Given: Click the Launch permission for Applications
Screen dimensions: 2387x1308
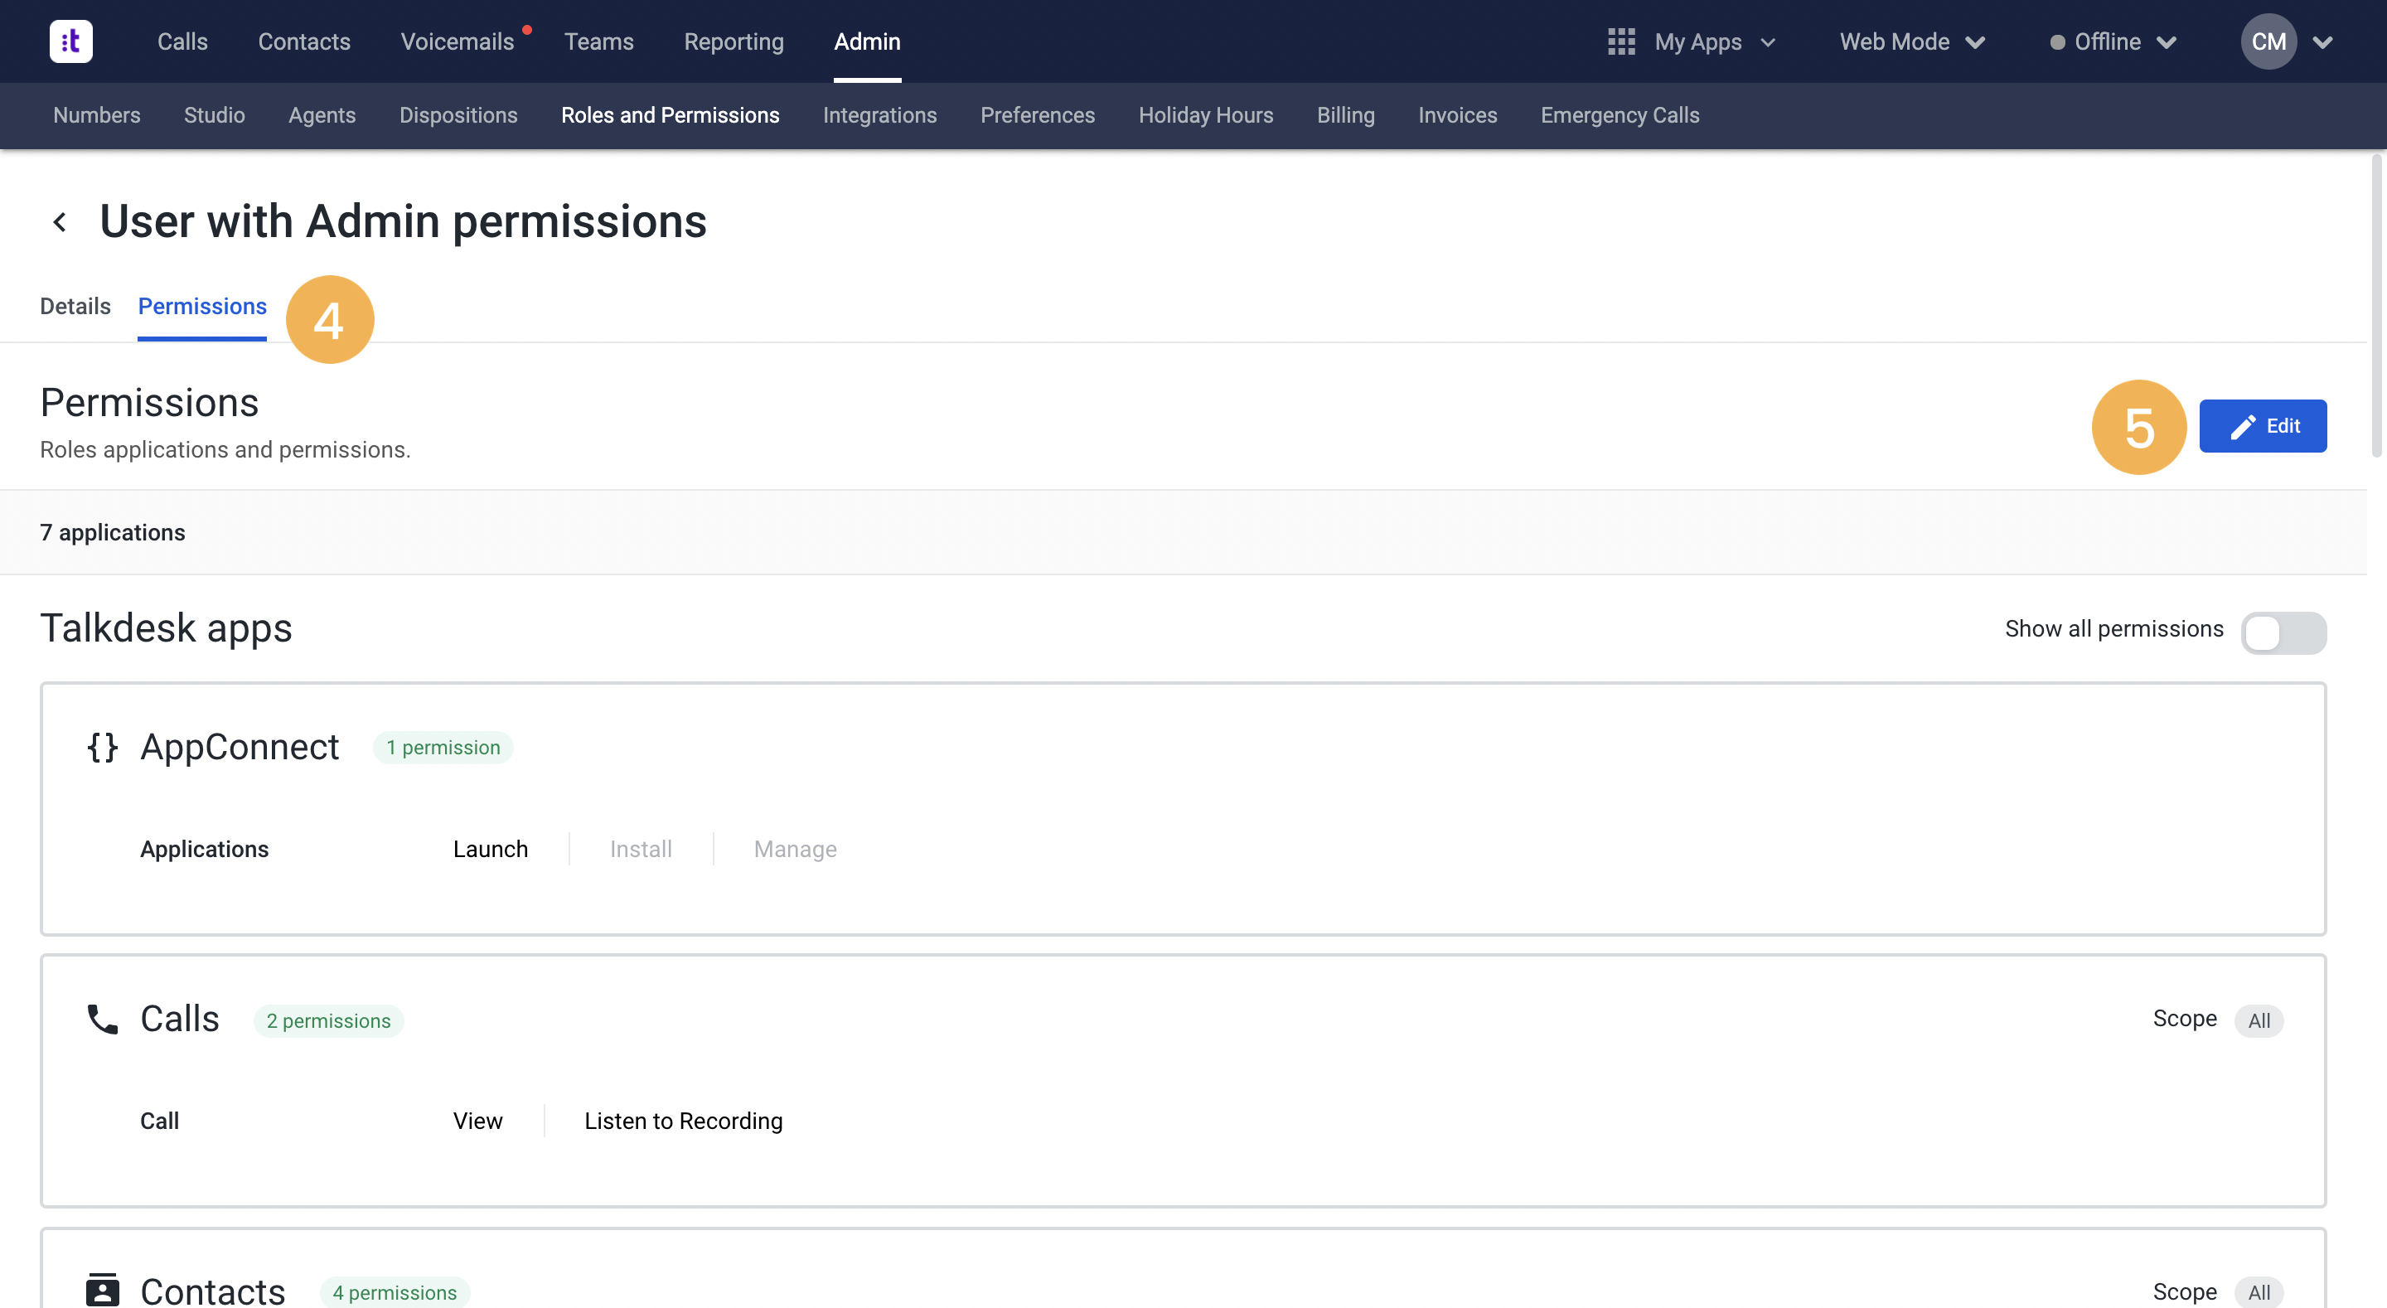Looking at the screenshot, I should pos(490,849).
